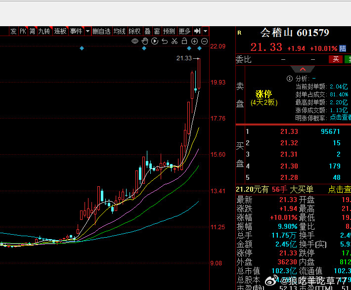This screenshot has height=290, width=351.
Task: Click the 删自选 toolbar button
Action: (102, 31)
